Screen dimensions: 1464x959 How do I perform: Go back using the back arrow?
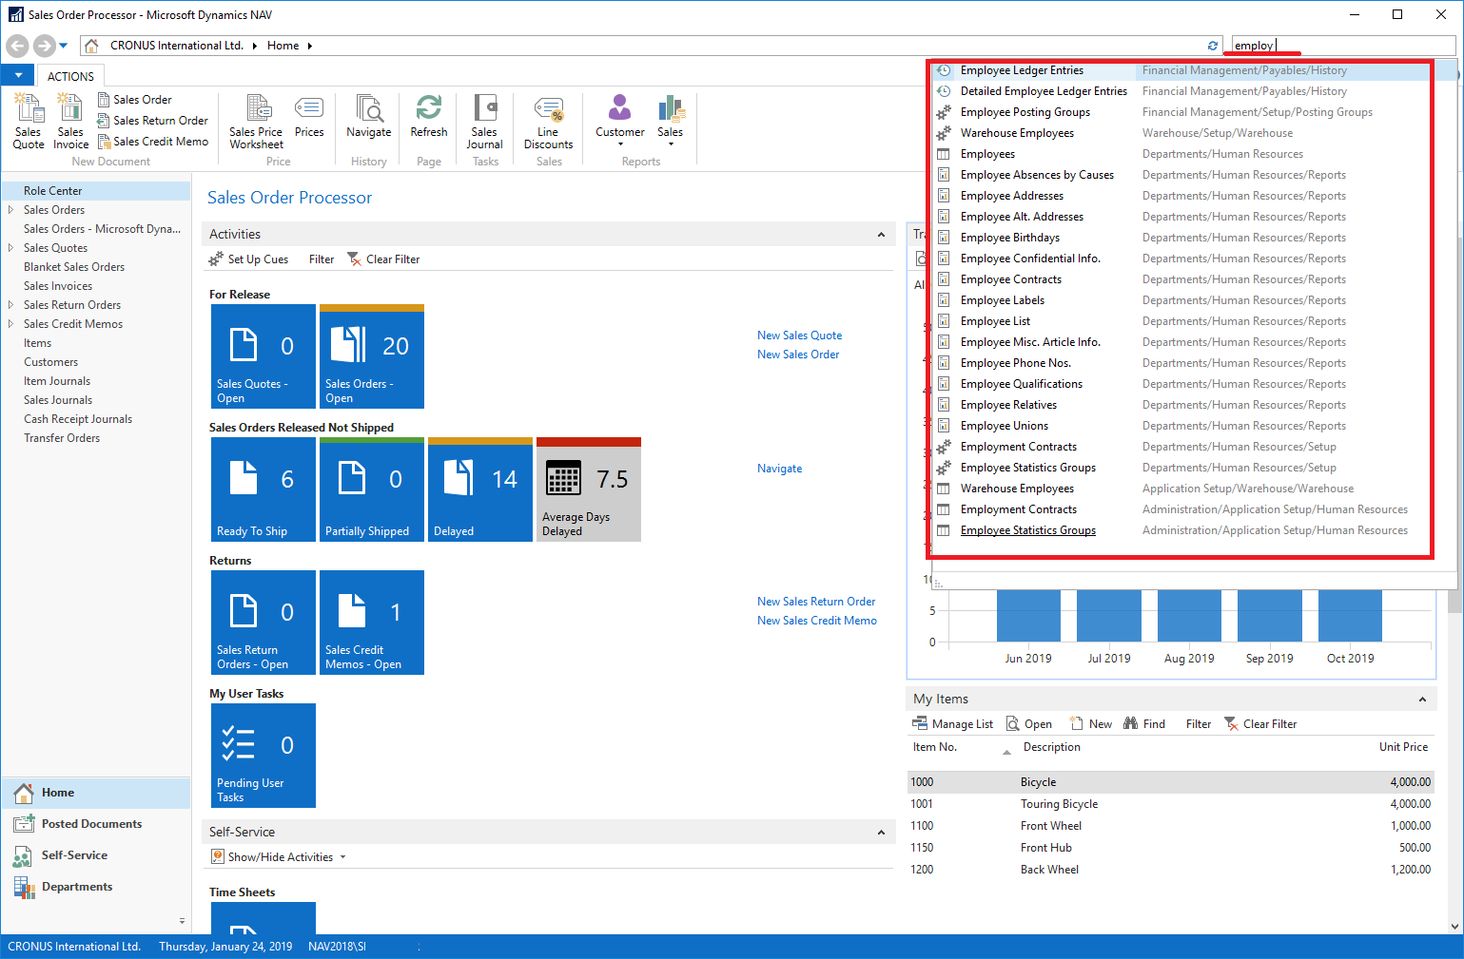17,46
